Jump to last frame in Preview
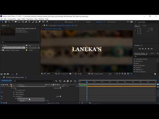This screenshot has height=119, width=159. click(x=152, y=49)
